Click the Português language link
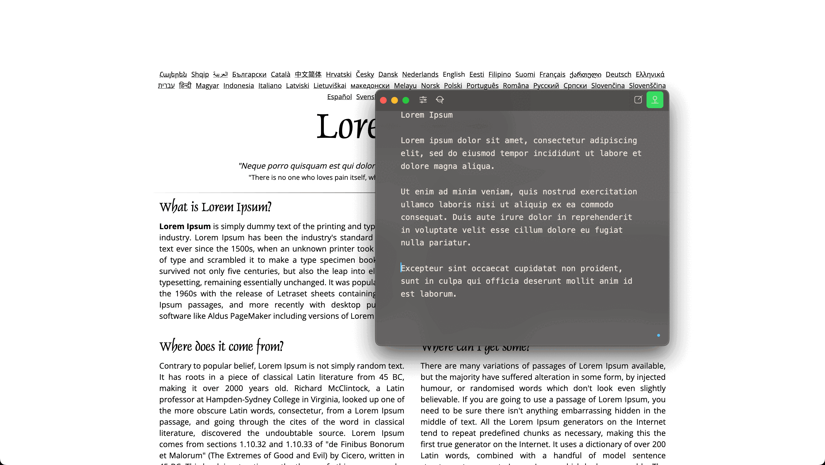Image resolution: width=825 pixels, height=465 pixels. 482,85
